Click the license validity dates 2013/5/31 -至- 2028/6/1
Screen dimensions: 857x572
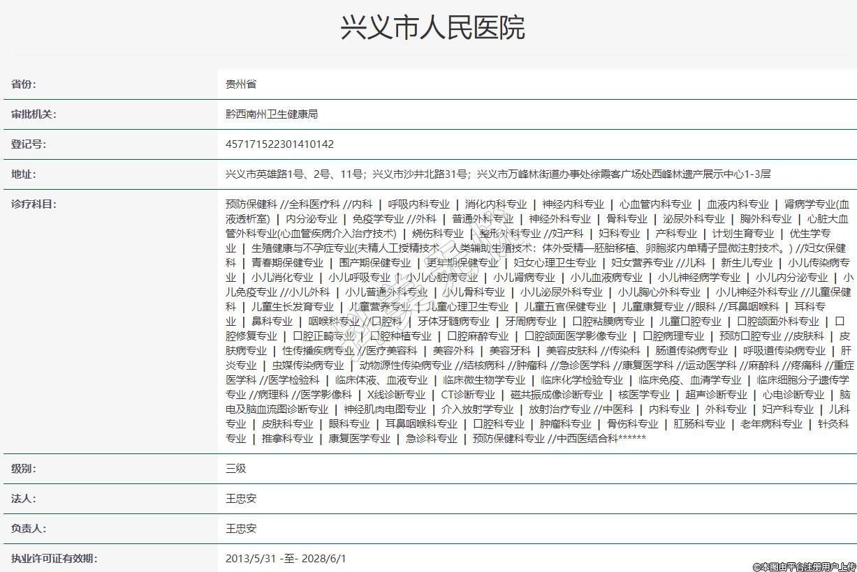(x=286, y=559)
